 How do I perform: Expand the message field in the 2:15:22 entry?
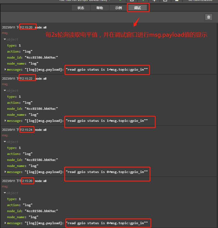pos(5,121)
